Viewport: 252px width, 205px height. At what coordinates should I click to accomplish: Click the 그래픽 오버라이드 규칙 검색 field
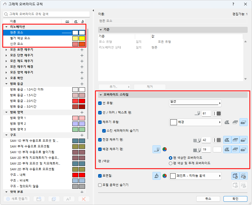[x=46, y=14]
